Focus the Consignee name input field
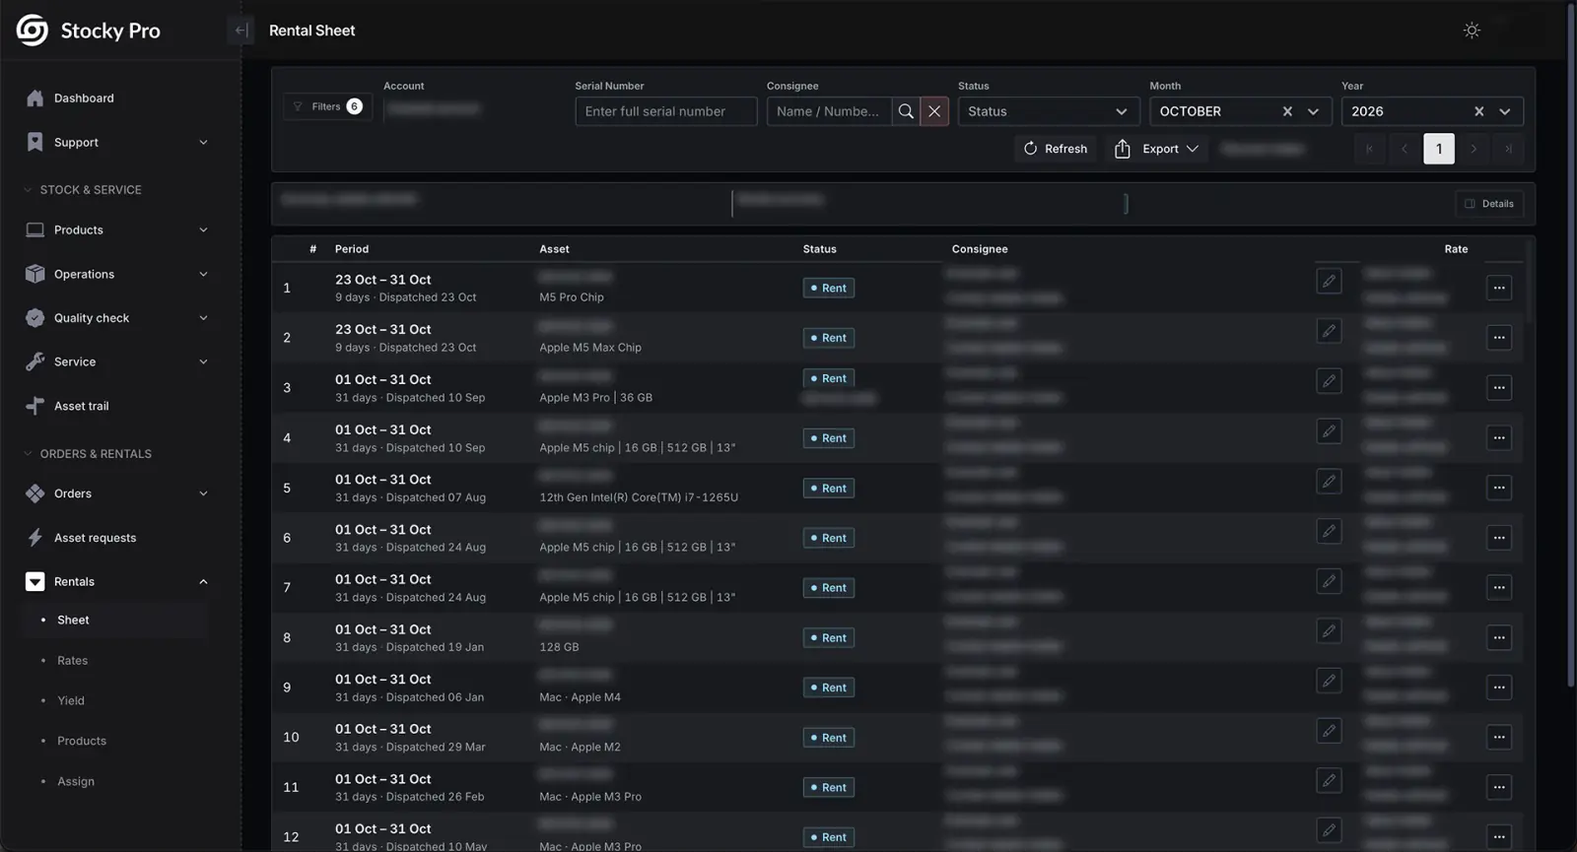 pos(829,111)
